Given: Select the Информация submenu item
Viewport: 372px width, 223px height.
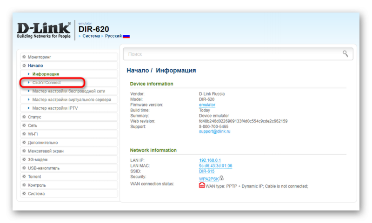Looking at the screenshot, I should 46,74.
